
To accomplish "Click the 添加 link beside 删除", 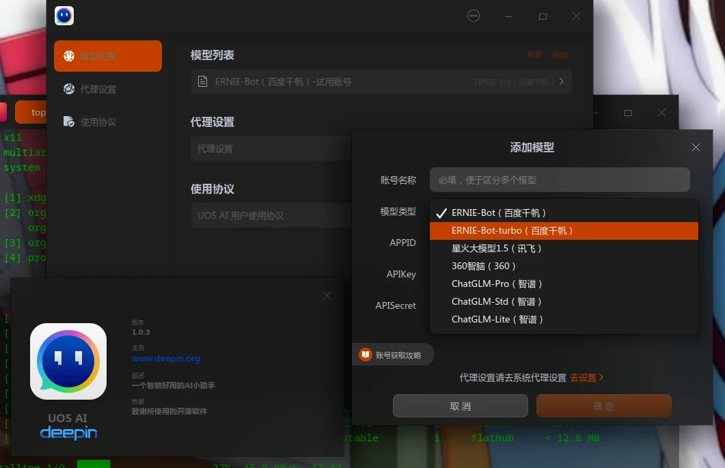I will 560,55.
